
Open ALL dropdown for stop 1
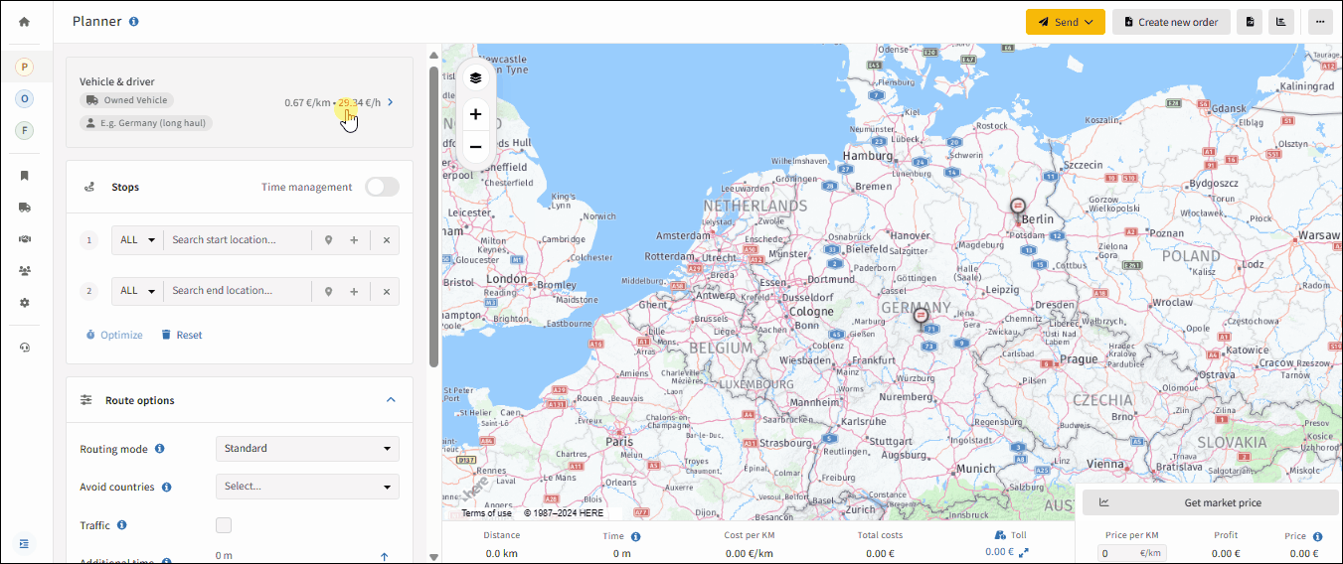tap(138, 240)
